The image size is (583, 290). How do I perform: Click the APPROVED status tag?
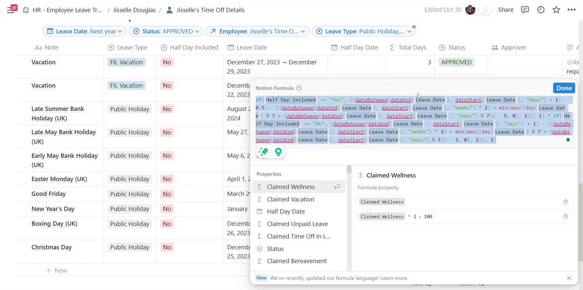(456, 62)
